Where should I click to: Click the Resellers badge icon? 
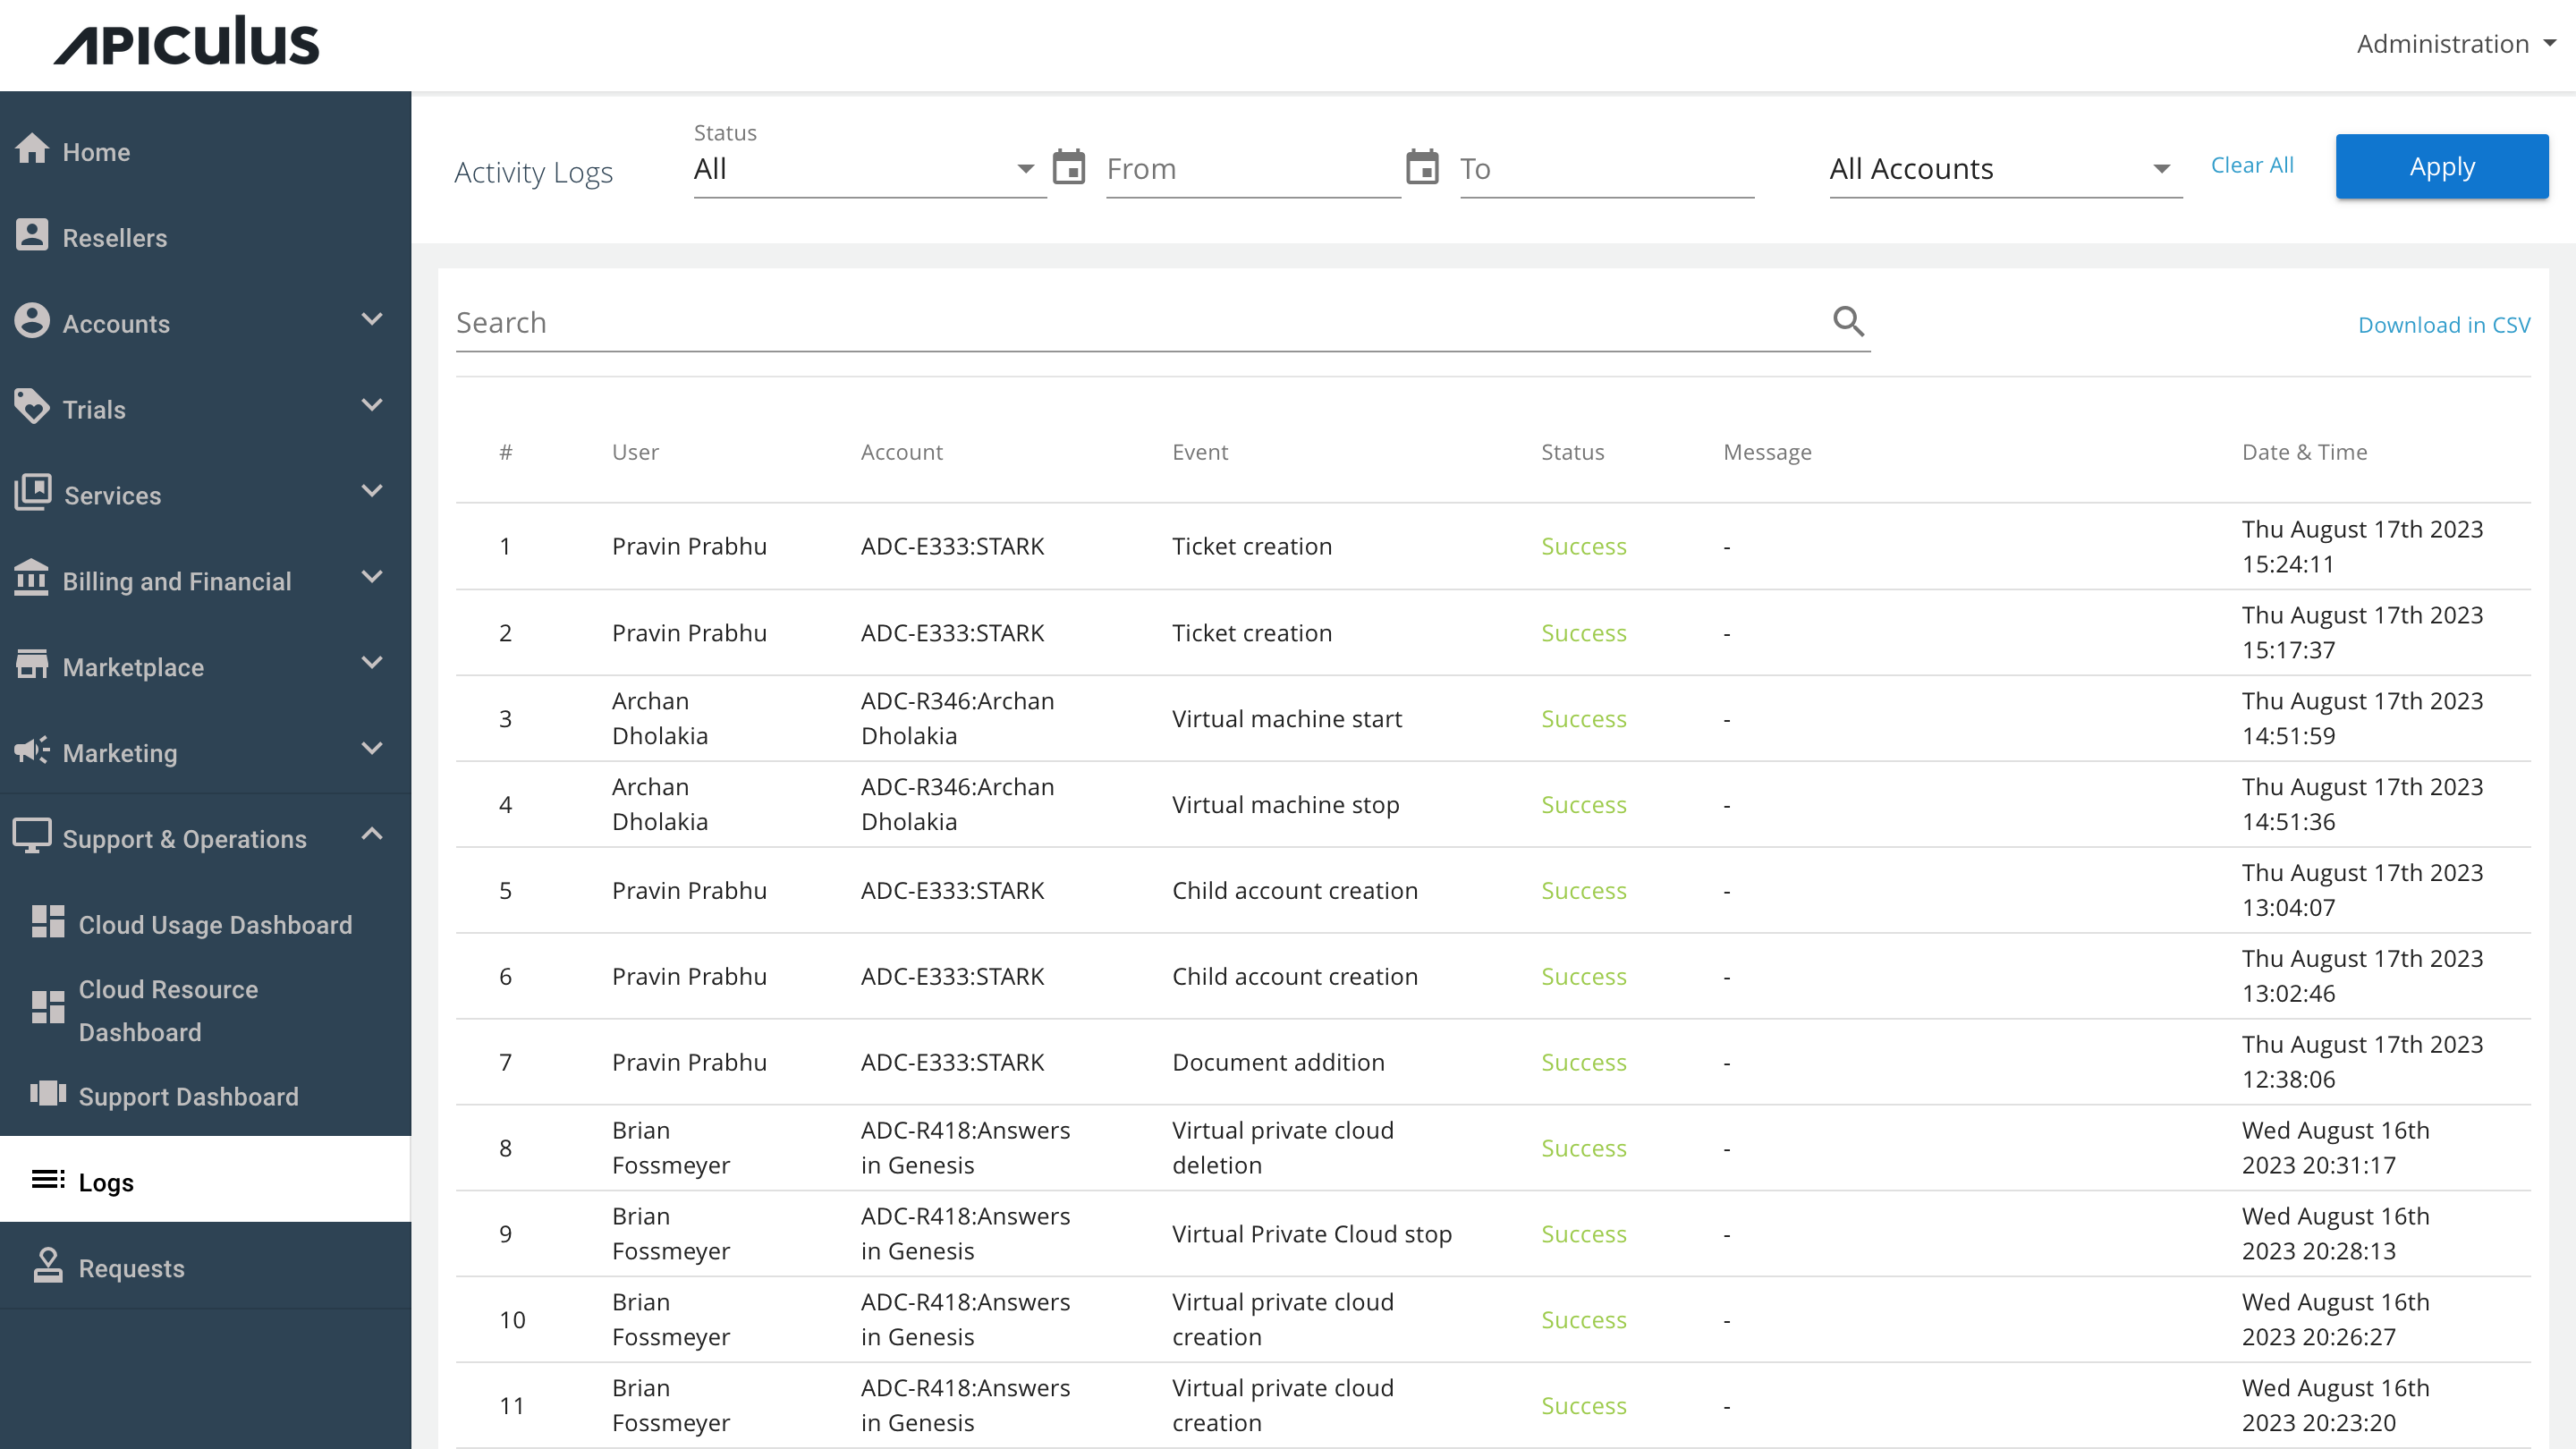[32, 235]
